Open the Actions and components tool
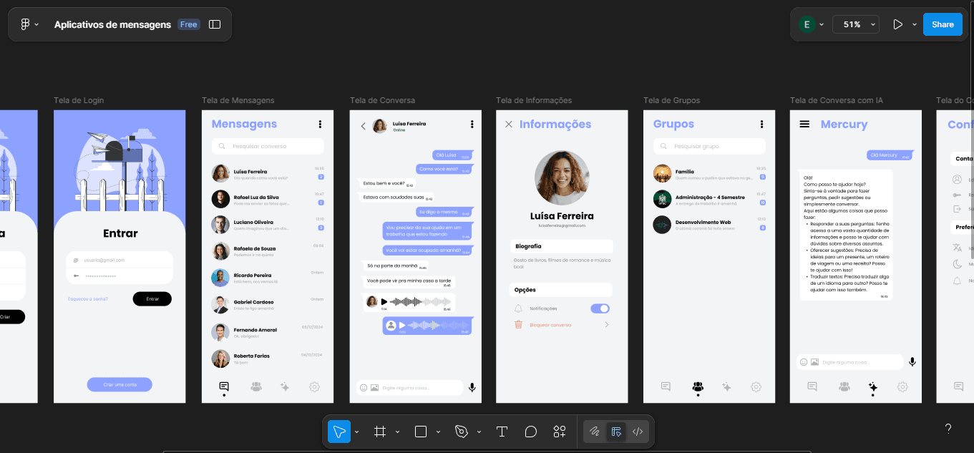The image size is (974, 453). (560, 432)
